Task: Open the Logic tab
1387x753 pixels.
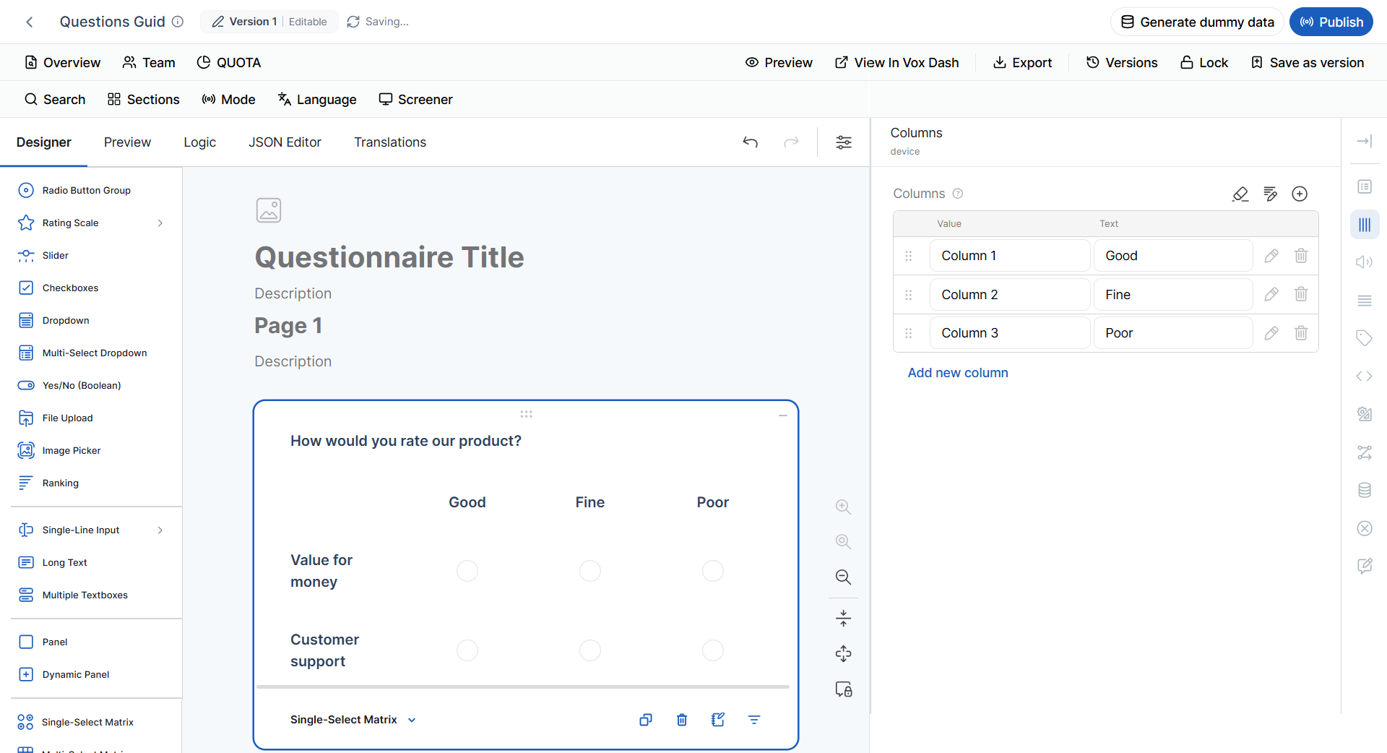Action: click(x=199, y=142)
